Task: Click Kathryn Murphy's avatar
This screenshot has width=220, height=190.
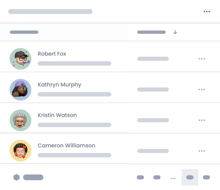Action: [20, 90]
